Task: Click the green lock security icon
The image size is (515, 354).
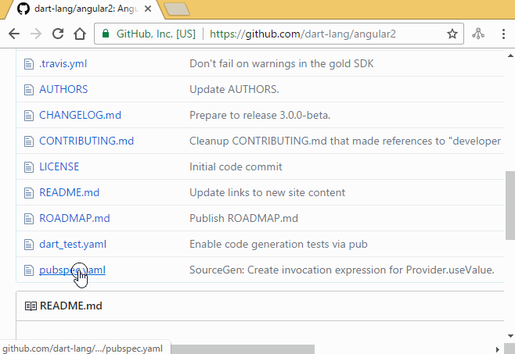Action: (x=106, y=34)
